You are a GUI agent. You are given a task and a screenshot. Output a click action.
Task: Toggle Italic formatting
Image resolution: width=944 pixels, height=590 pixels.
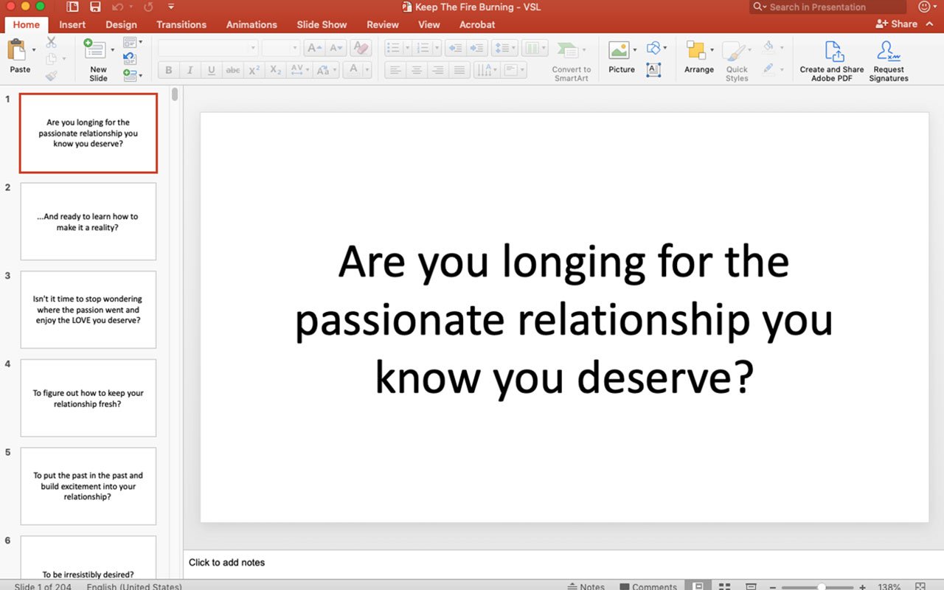190,70
